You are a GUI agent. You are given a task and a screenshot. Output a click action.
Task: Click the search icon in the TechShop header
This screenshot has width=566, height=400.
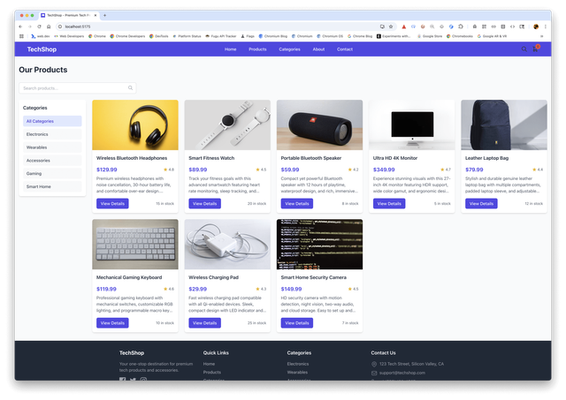pos(524,49)
